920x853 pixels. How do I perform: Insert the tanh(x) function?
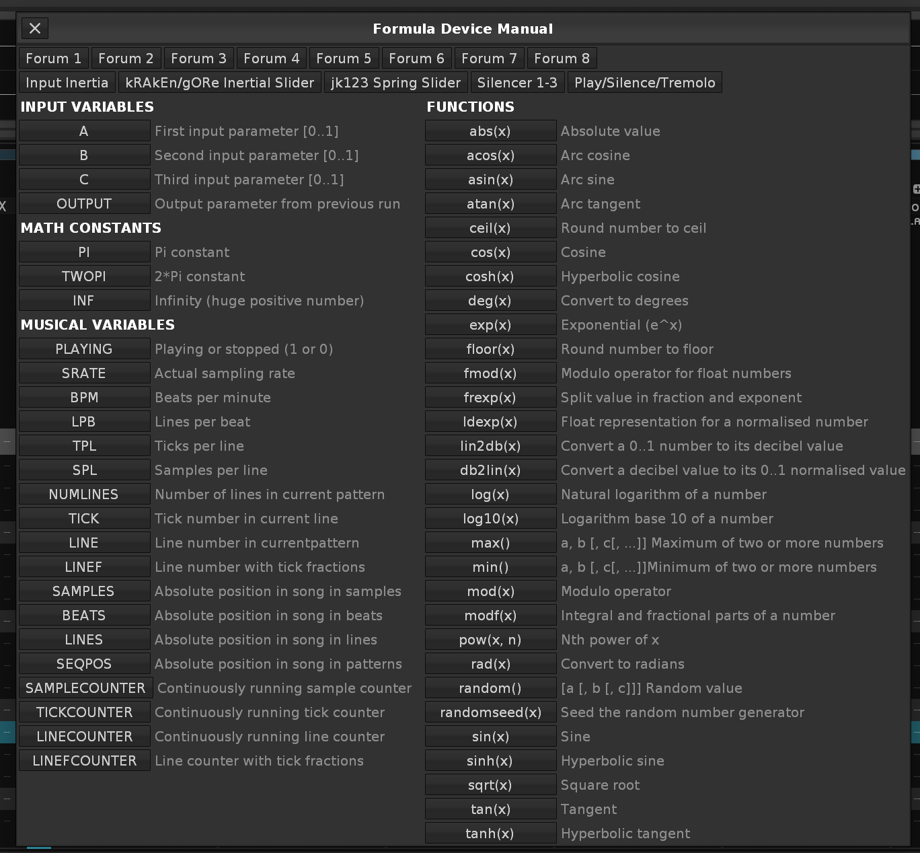tap(490, 833)
